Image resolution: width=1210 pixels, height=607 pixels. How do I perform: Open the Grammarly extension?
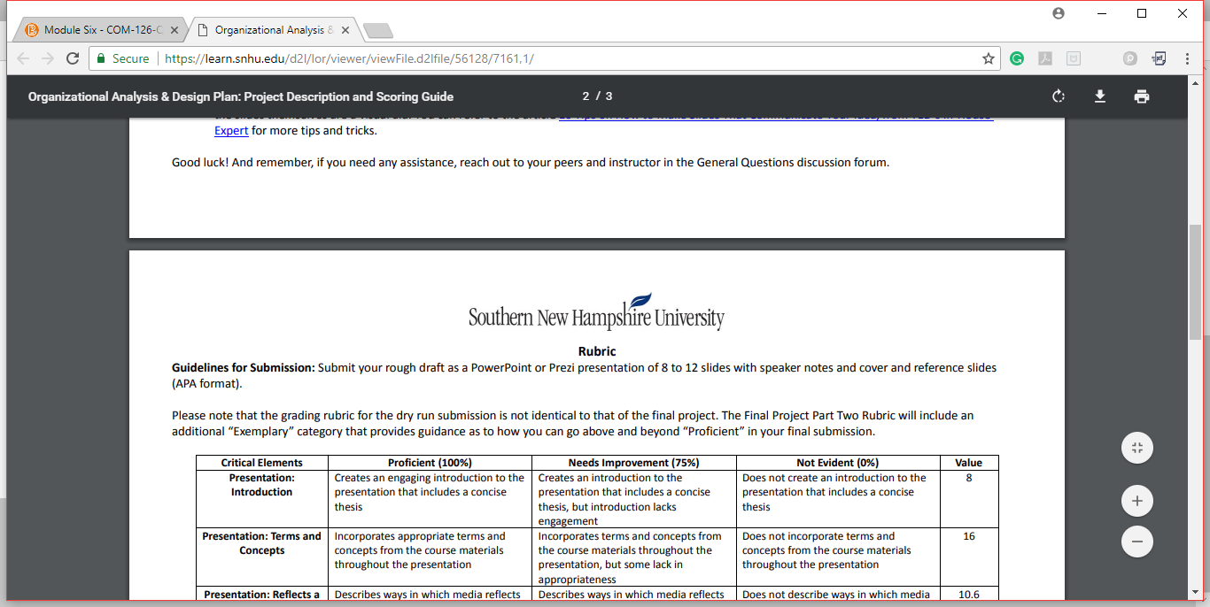(1017, 58)
